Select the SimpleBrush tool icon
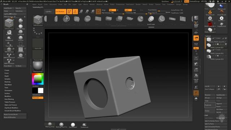This screenshot has width=231, height=130. click(x=210, y=13)
